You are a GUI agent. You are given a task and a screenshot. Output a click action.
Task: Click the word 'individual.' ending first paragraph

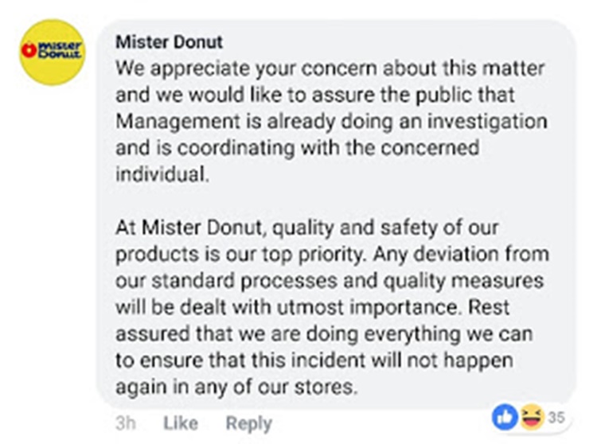[x=162, y=174]
